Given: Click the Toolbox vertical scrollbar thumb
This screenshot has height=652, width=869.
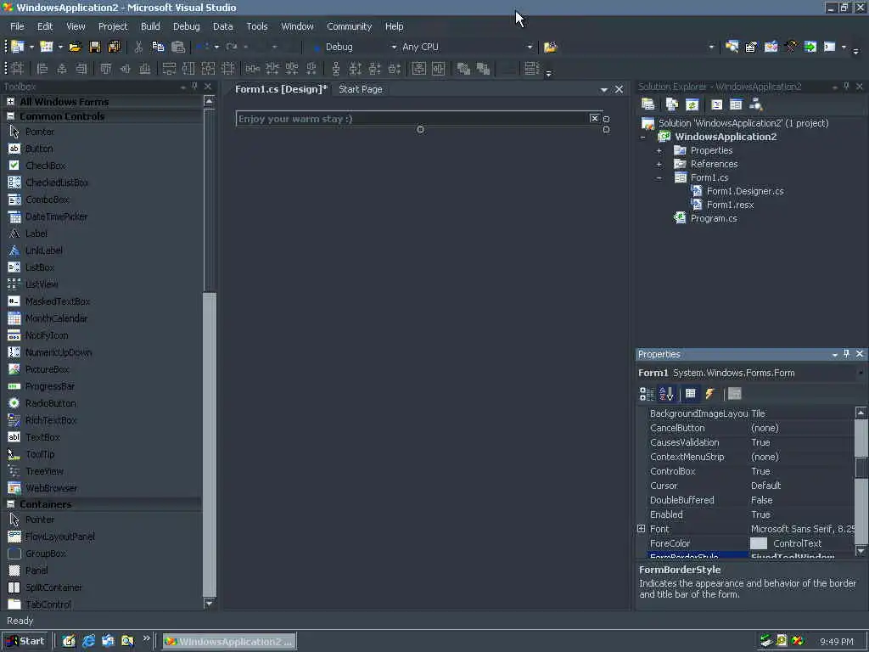Looking at the screenshot, I should (210, 200).
